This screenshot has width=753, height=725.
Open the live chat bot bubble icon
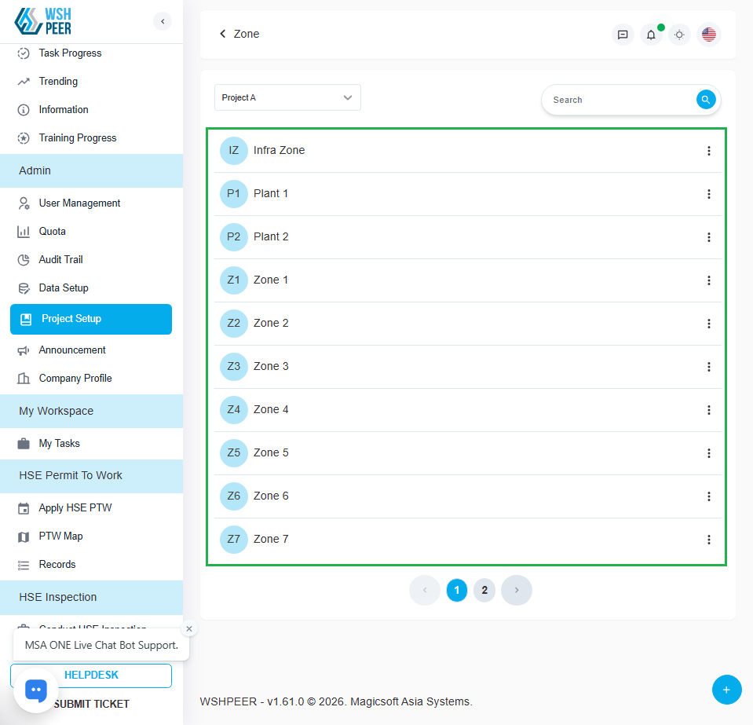click(36, 690)
